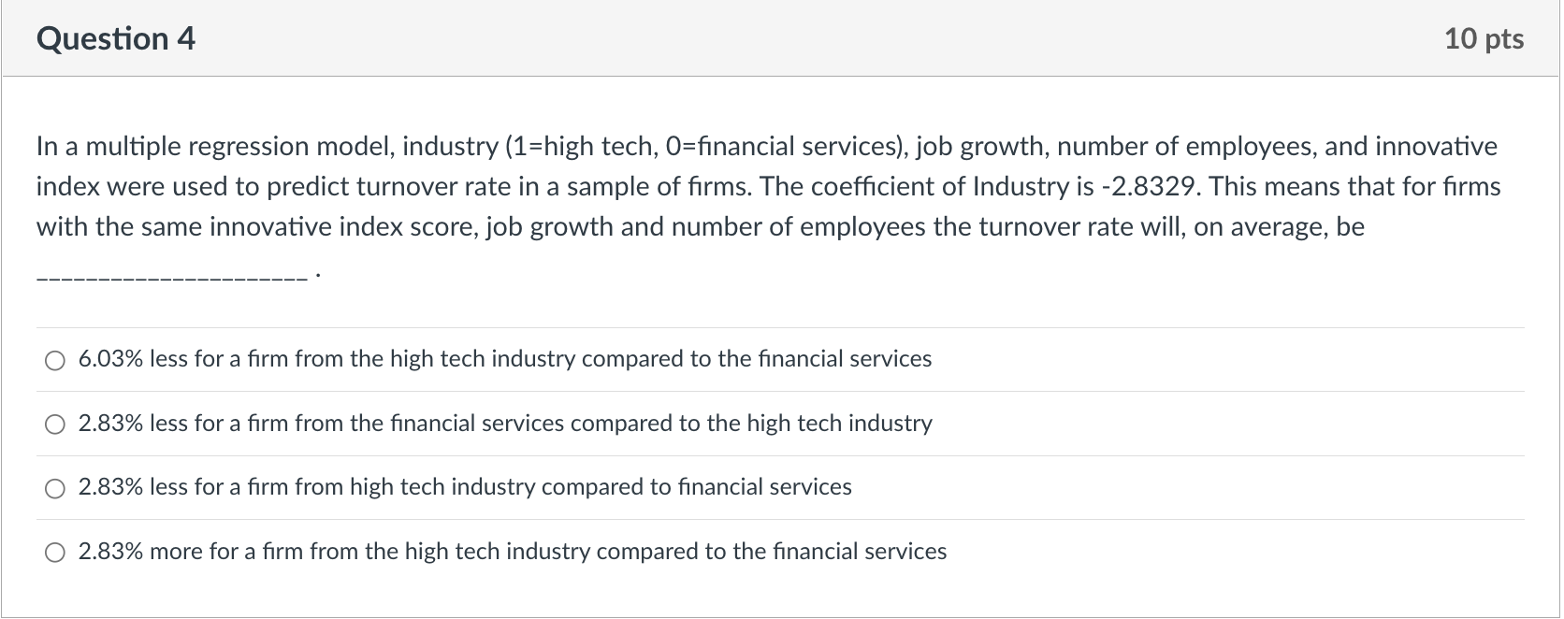Image resolution: width=1564 pixels, height=619 pixels.
Task: Click the fourth answer choice text
Action: (512, 551)
